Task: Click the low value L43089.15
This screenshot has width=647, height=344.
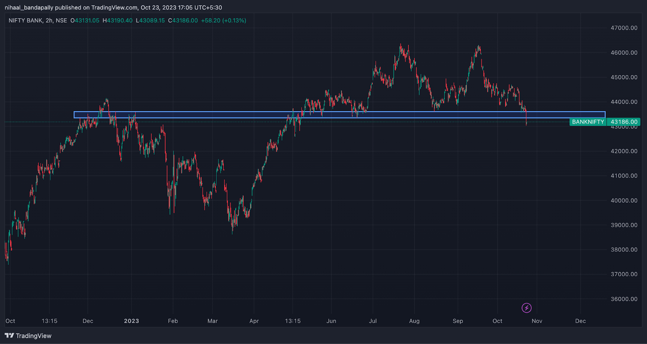Action: [150, 21]
